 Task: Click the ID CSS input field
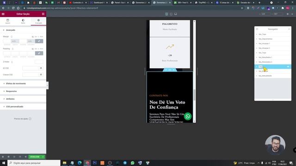[31, 68]
